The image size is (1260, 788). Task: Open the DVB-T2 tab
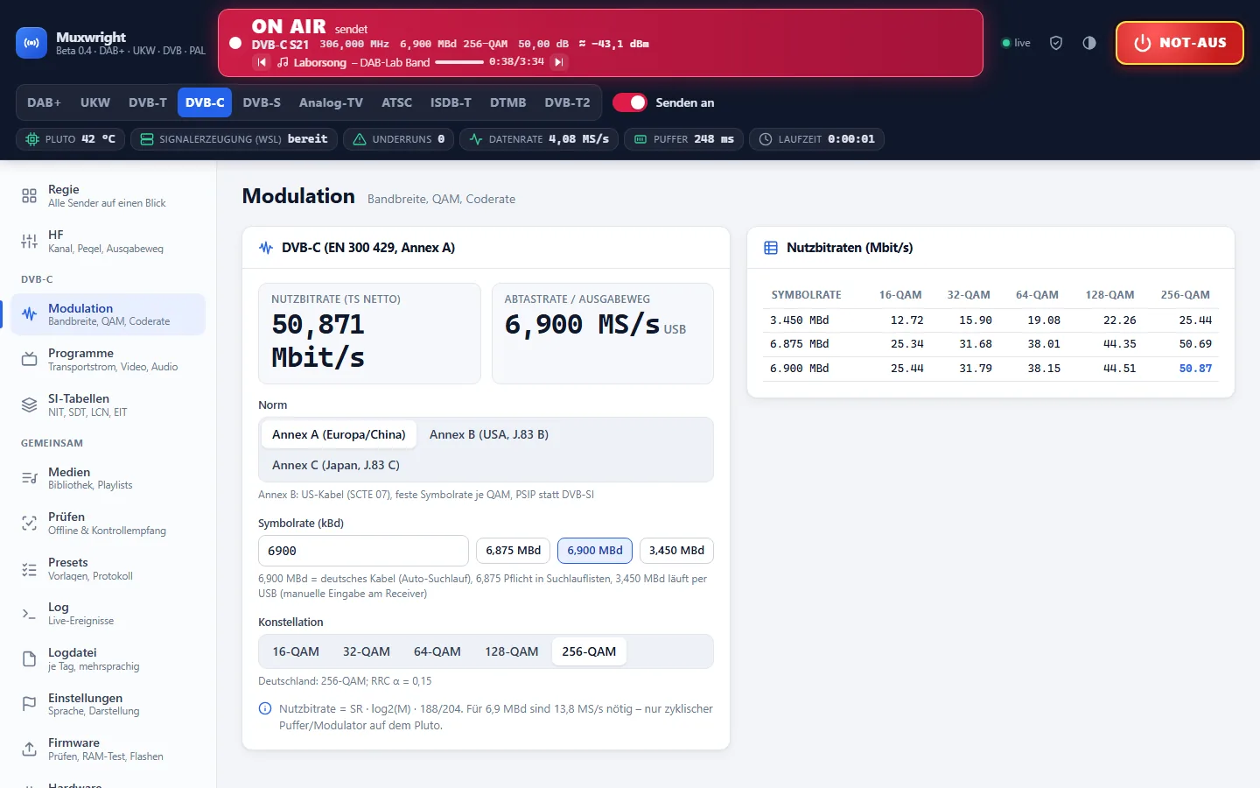pyautogui.click(x=567, y=102)
